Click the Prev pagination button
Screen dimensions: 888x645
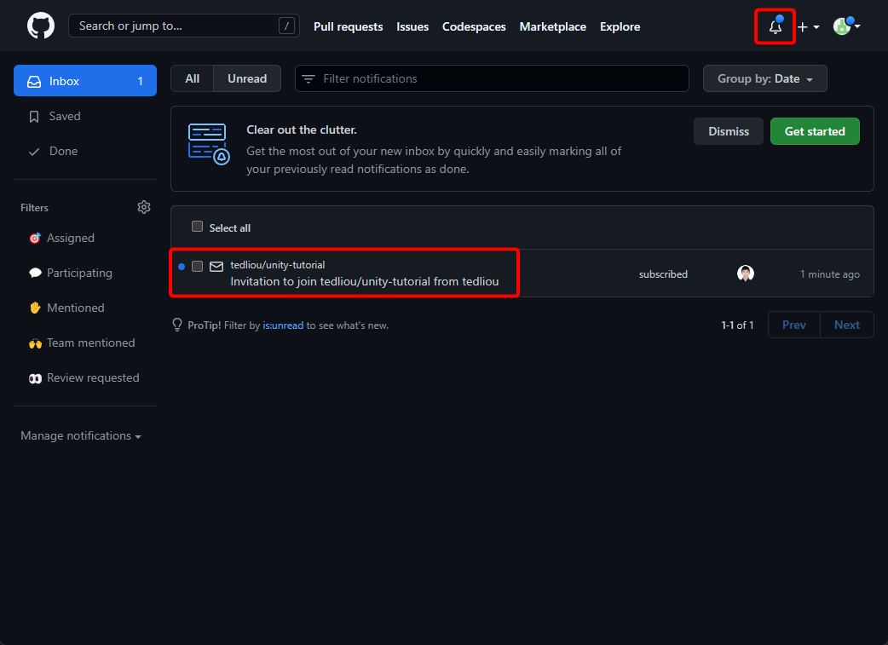(794, 325)
